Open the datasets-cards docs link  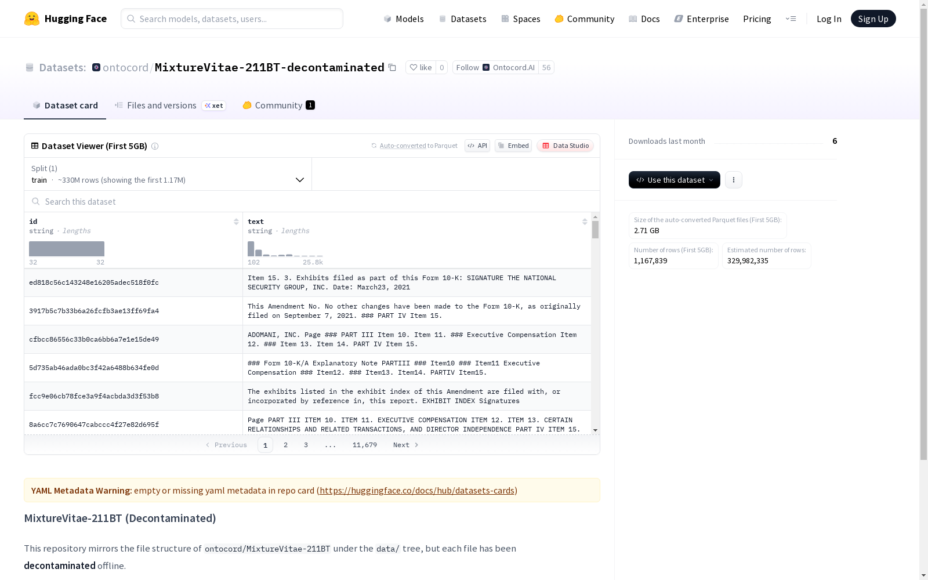pyautogui.click(x=417, y=490)
